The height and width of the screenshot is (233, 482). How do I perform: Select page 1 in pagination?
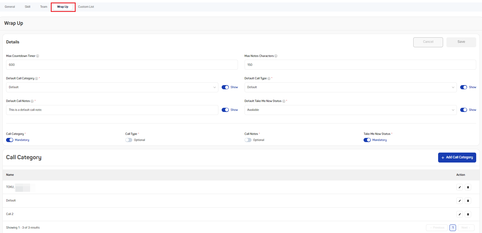pos(453,228)
